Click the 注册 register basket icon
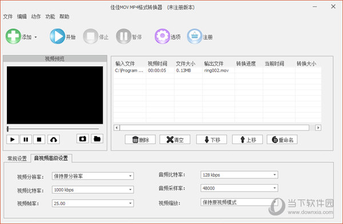343x224 pixels. 194,36
